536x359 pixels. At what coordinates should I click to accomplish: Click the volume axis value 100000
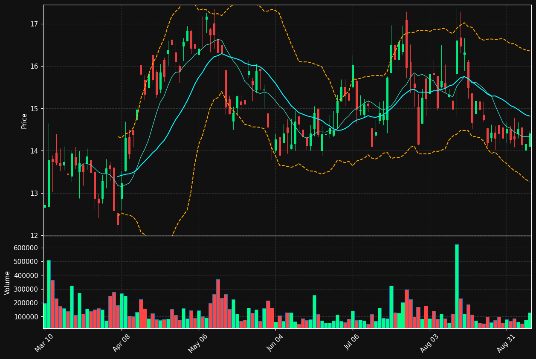(26, 317)
